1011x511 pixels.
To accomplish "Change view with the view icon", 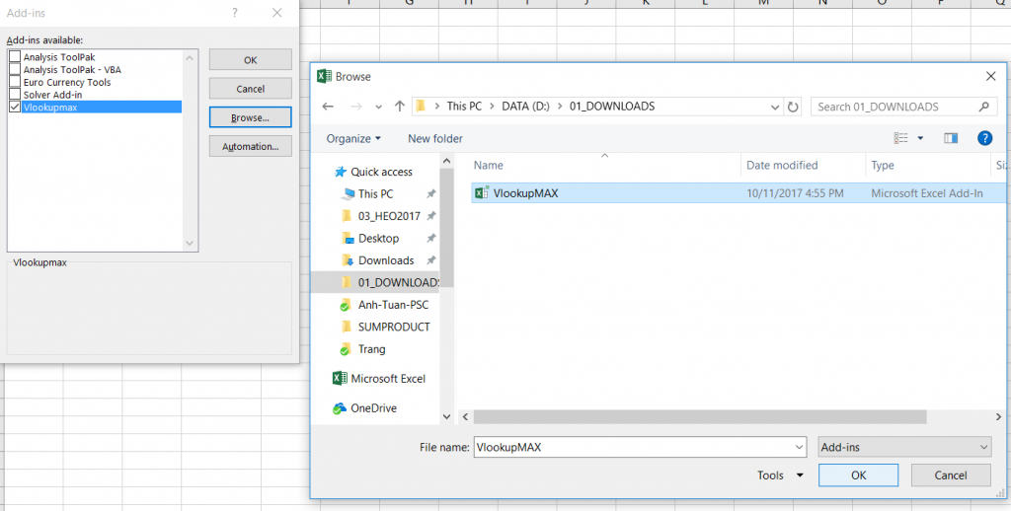I will (900, 138).
